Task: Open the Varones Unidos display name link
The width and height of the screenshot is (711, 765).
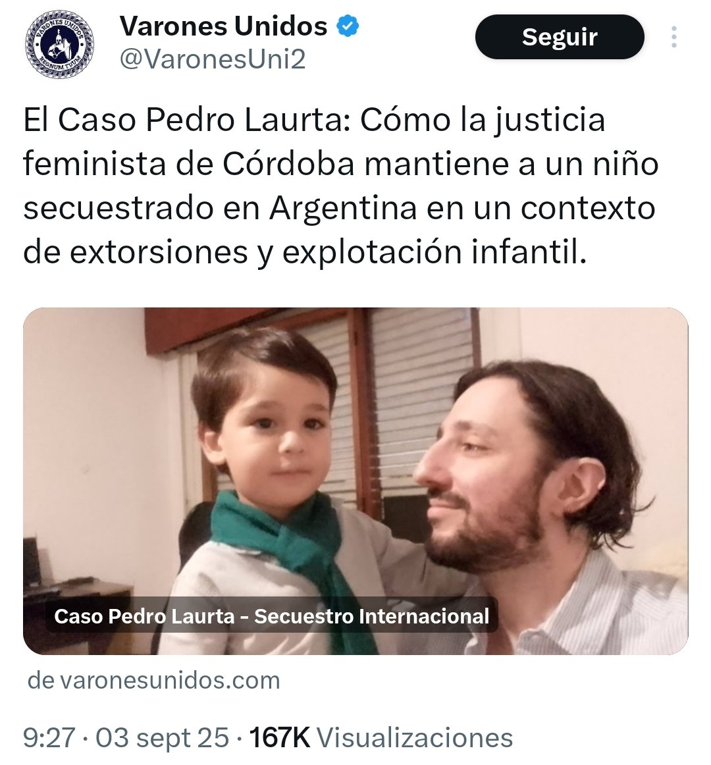Action: click(223, 26)
